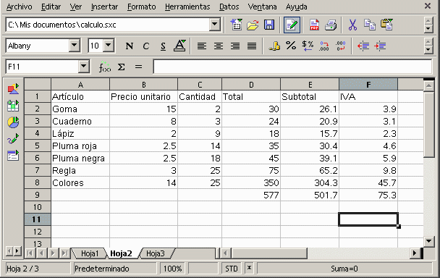Viewport: 440px width, 278px height.
Task: Open the Archivo menu
Action: (19, 7)
